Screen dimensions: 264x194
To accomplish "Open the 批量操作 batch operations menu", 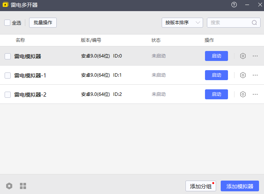I will [x=43, y=23].
